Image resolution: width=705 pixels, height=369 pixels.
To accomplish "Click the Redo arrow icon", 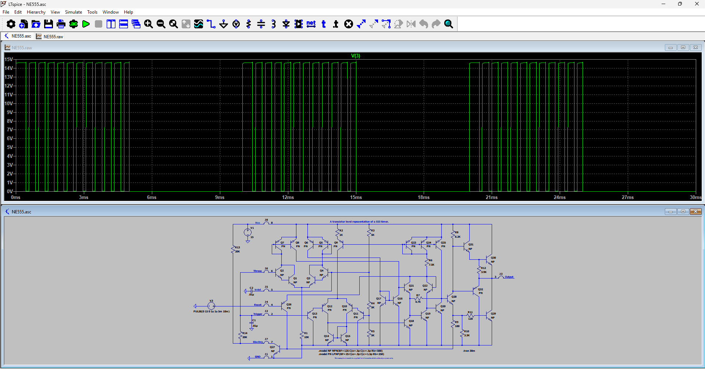I will (x=436, y=24).
